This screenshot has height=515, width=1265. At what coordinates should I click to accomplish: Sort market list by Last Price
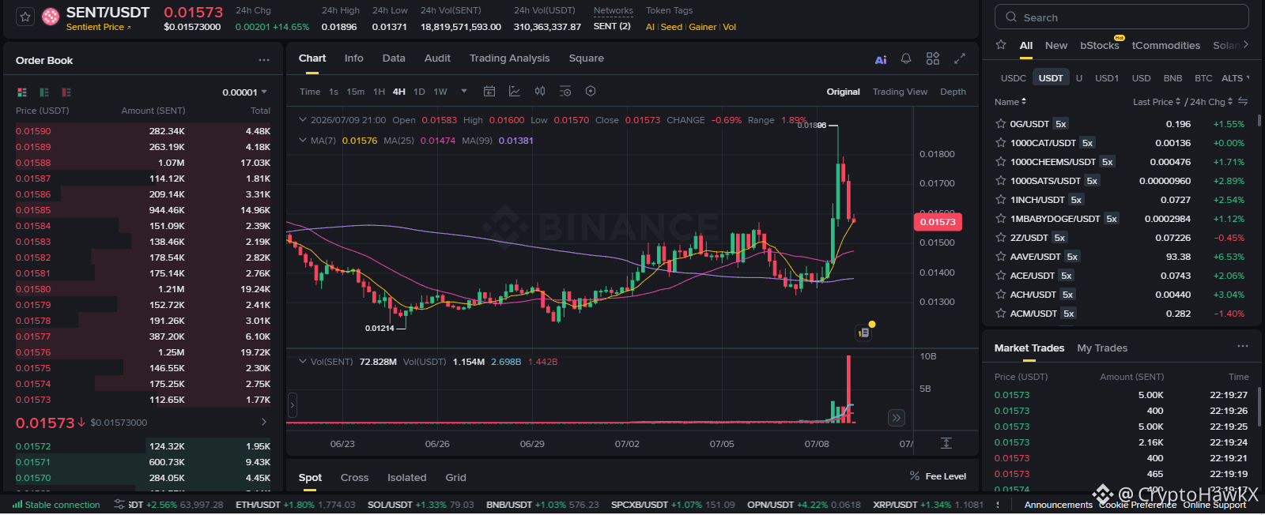pyautogui.click(x=1156, y=102)
